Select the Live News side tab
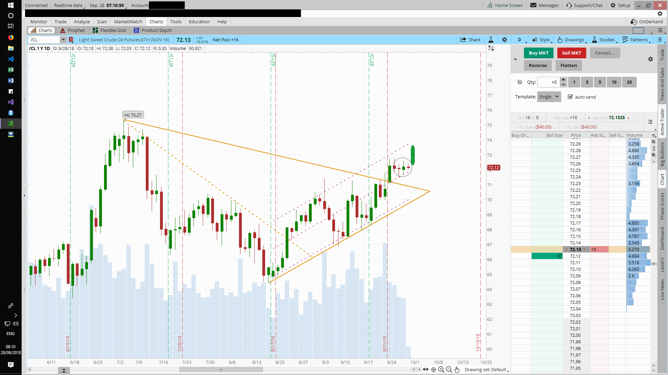 [662, 289]
